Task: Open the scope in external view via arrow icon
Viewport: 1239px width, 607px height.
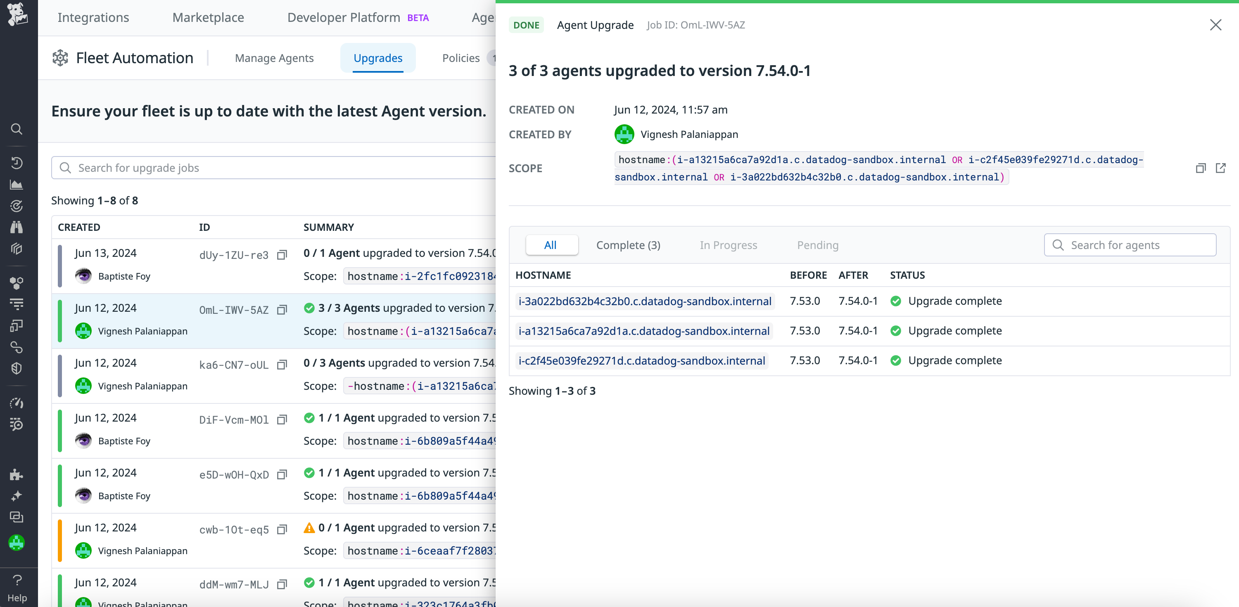Action: [x=1221, y=168]
